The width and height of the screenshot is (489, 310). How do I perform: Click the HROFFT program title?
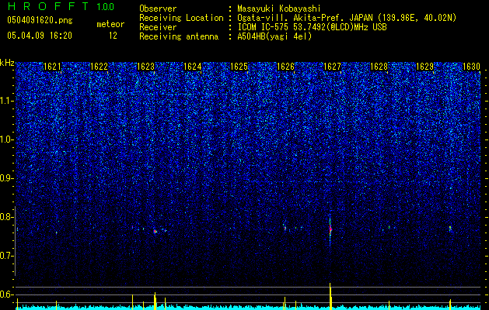[x=48, y=6]
